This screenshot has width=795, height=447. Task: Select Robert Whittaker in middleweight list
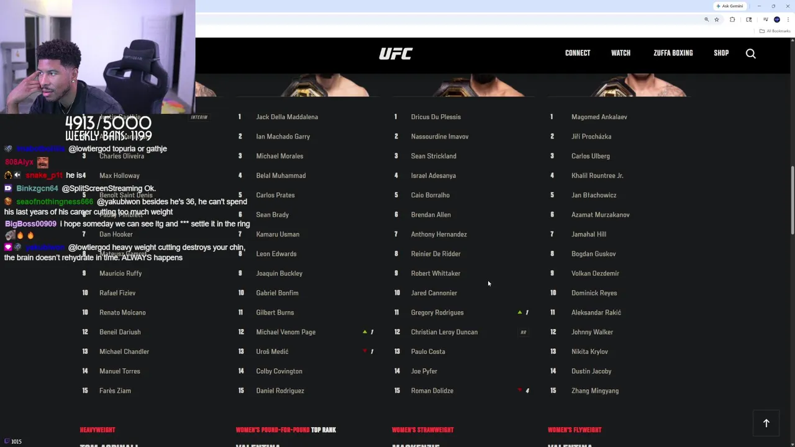tap(435, 273)
